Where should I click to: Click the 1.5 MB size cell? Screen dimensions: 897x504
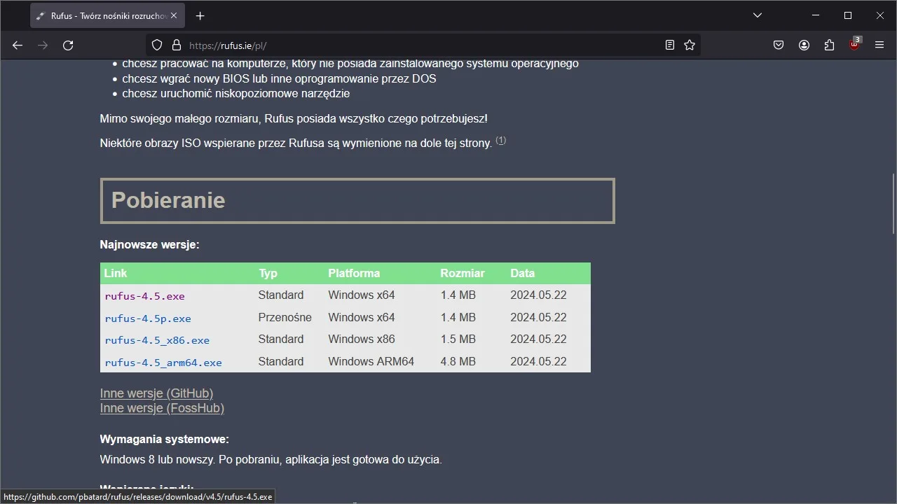click(458, 339)
